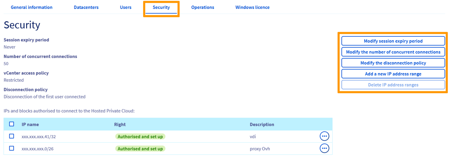Viewport: 449px width, 158px height.
Task: Open actions menu for vdi row
Action: coord(324,136)
